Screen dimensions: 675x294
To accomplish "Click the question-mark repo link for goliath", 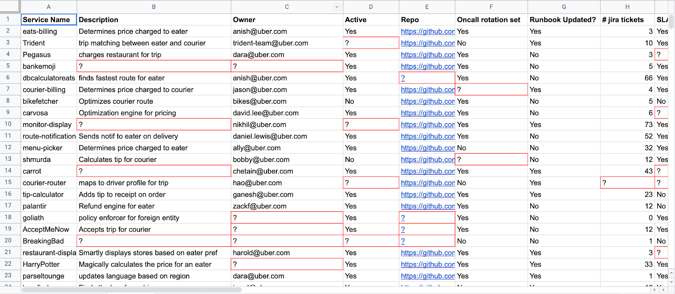I will coord(403,218).
